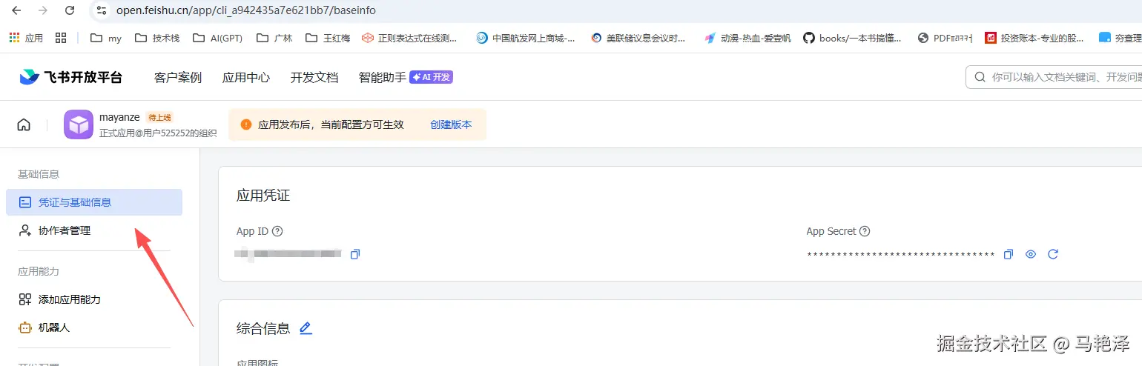1142x366 pixels.
Task: Open the 美联储议息会议 bookmark
Action: 638,38
